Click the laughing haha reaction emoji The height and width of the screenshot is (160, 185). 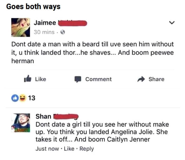23,98
